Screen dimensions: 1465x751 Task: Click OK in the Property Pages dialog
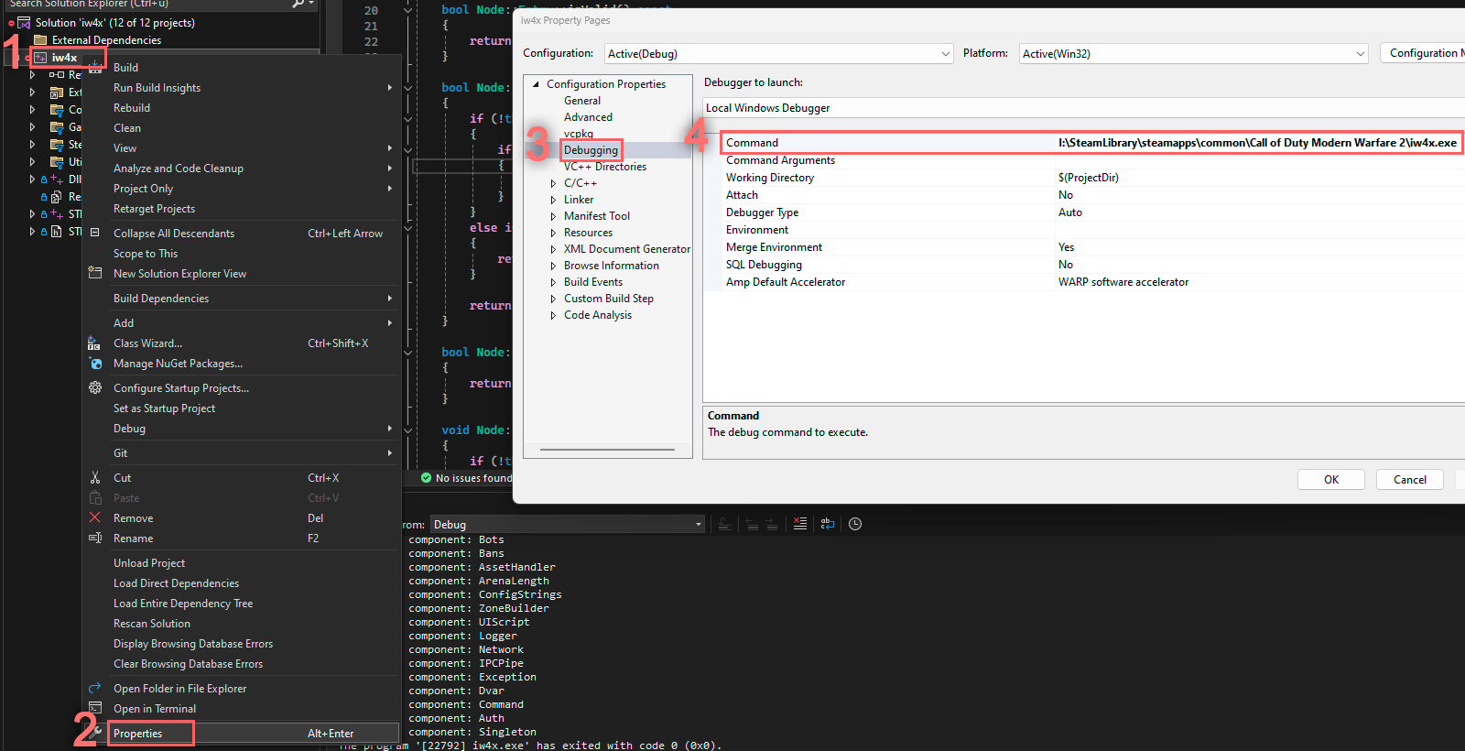(1331, 480)
